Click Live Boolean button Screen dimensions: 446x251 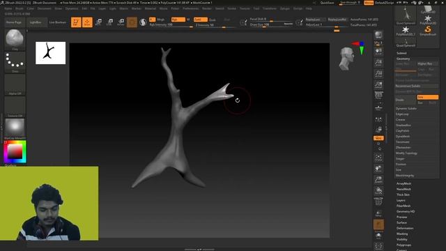coord(58,22)
